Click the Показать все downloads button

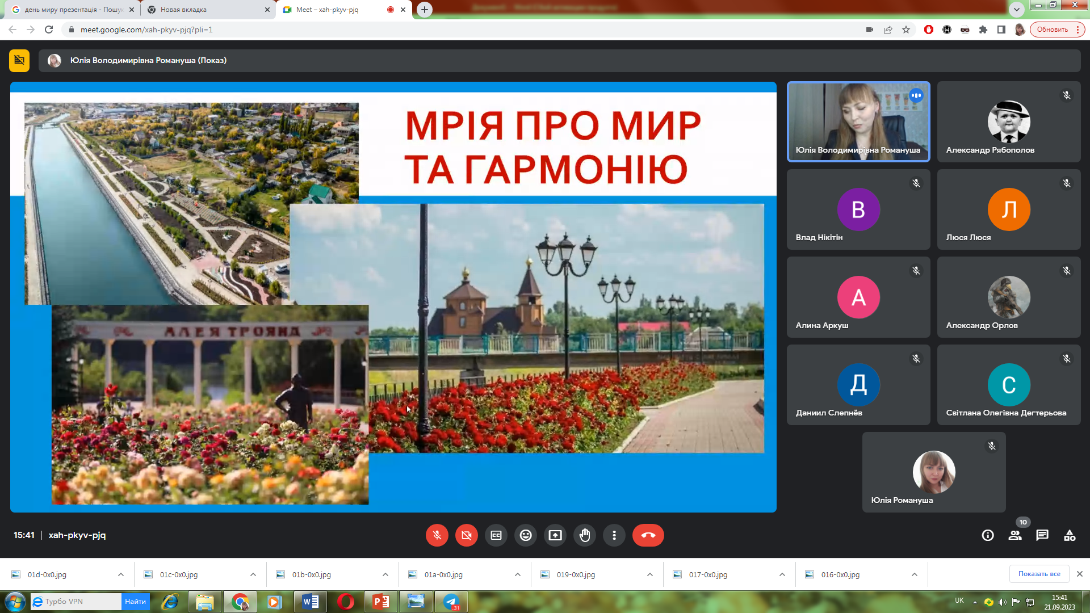point(1039,574)
